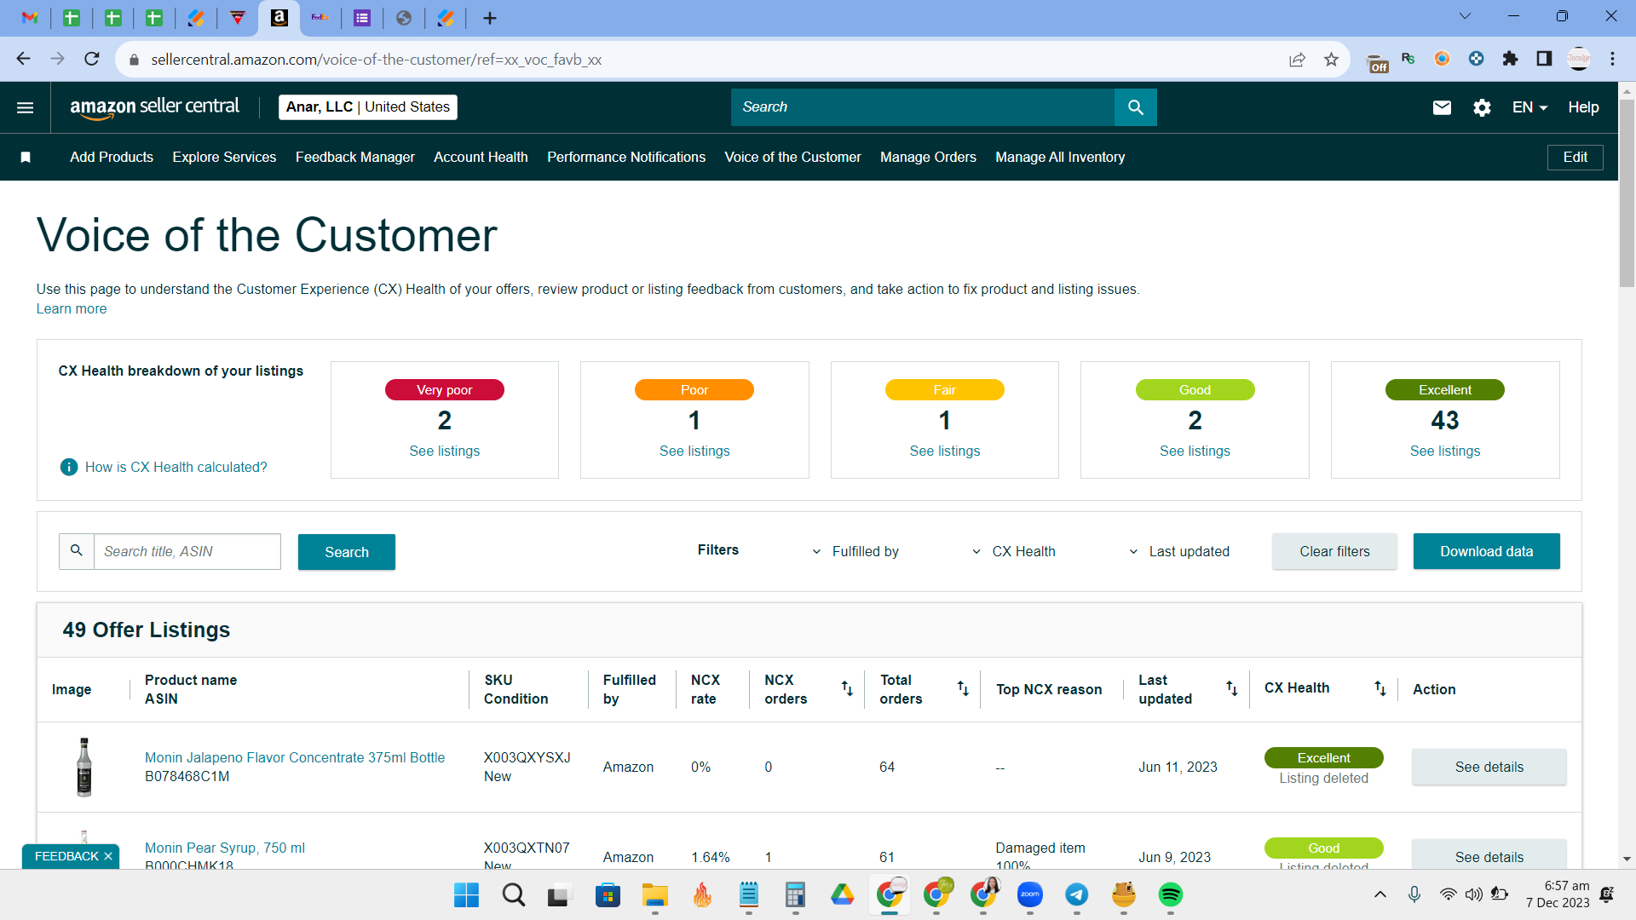The width and height of the screenshot is (1636, 920).
Task: Open Windows Start menu
Action: [466, 895]
